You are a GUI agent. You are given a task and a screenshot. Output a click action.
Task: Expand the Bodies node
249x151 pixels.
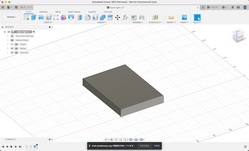click(x=8, y=48)
